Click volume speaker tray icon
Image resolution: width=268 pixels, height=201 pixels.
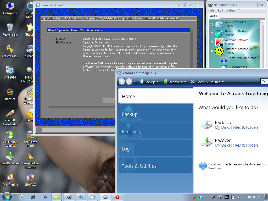tap(239, 197)
